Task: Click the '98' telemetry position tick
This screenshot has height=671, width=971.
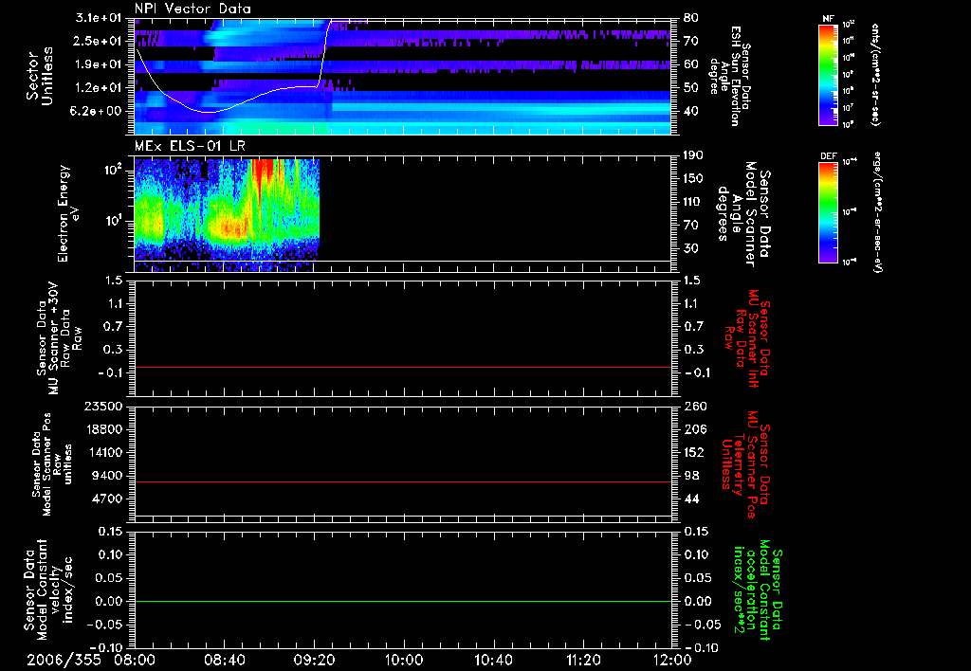Action: click(x=691, y=476)
